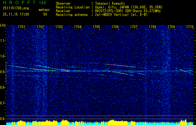Click the Receiving antenna label
Screen dimensions: 196x125
point(72,15)
